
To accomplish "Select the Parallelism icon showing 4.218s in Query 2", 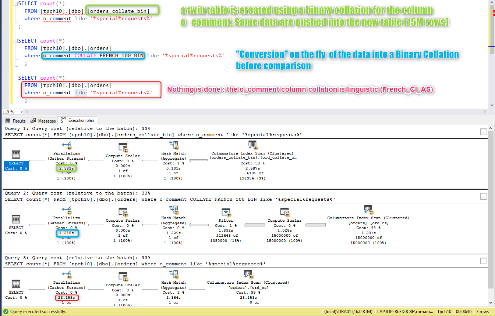I will 67,210.
